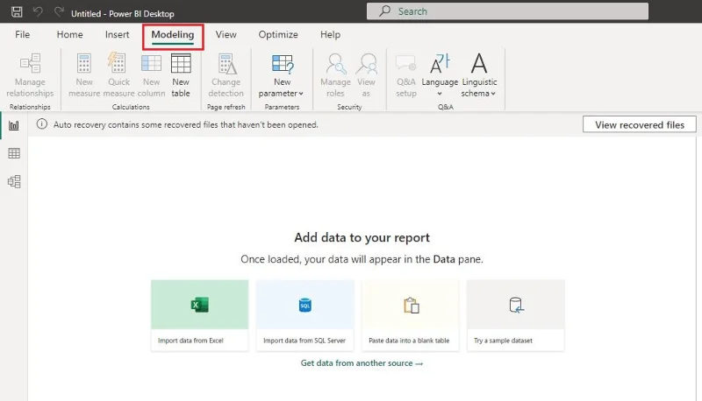Click the View as roles icon
Image resolution: width=702 pixels, height=401 pixels.
tap(366, 63)
